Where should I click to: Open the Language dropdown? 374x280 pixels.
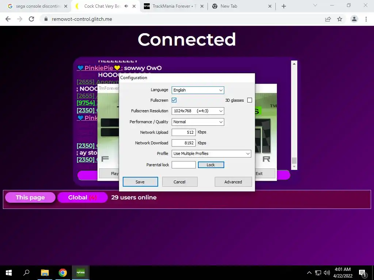click(x=198, y=90)
